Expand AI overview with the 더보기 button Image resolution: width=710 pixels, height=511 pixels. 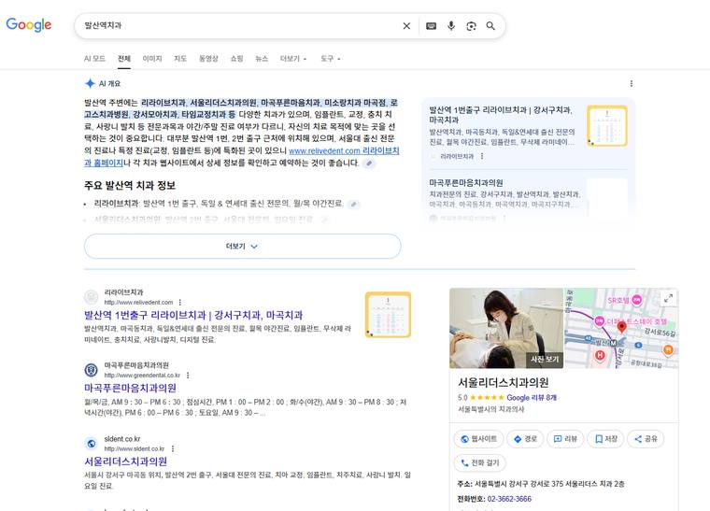(242, 247)
